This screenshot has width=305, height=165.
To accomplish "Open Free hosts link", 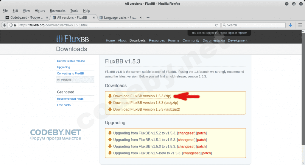I will click(64, 105).
